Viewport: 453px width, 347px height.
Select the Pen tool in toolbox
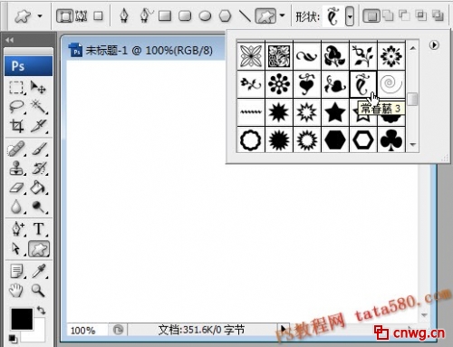click(17, 228)
